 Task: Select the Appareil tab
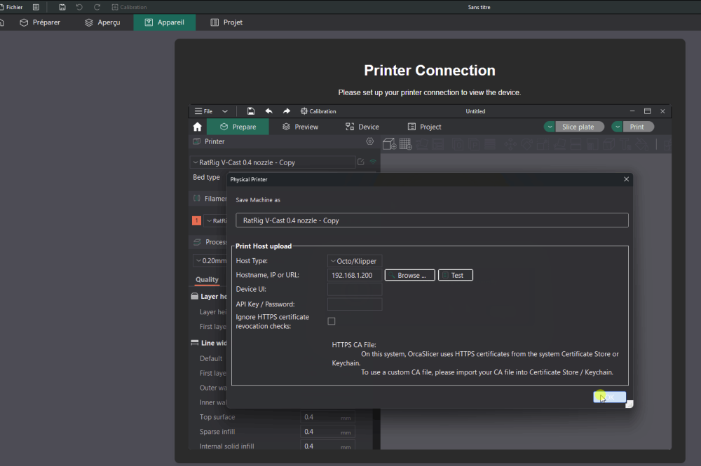coord(165,22)
